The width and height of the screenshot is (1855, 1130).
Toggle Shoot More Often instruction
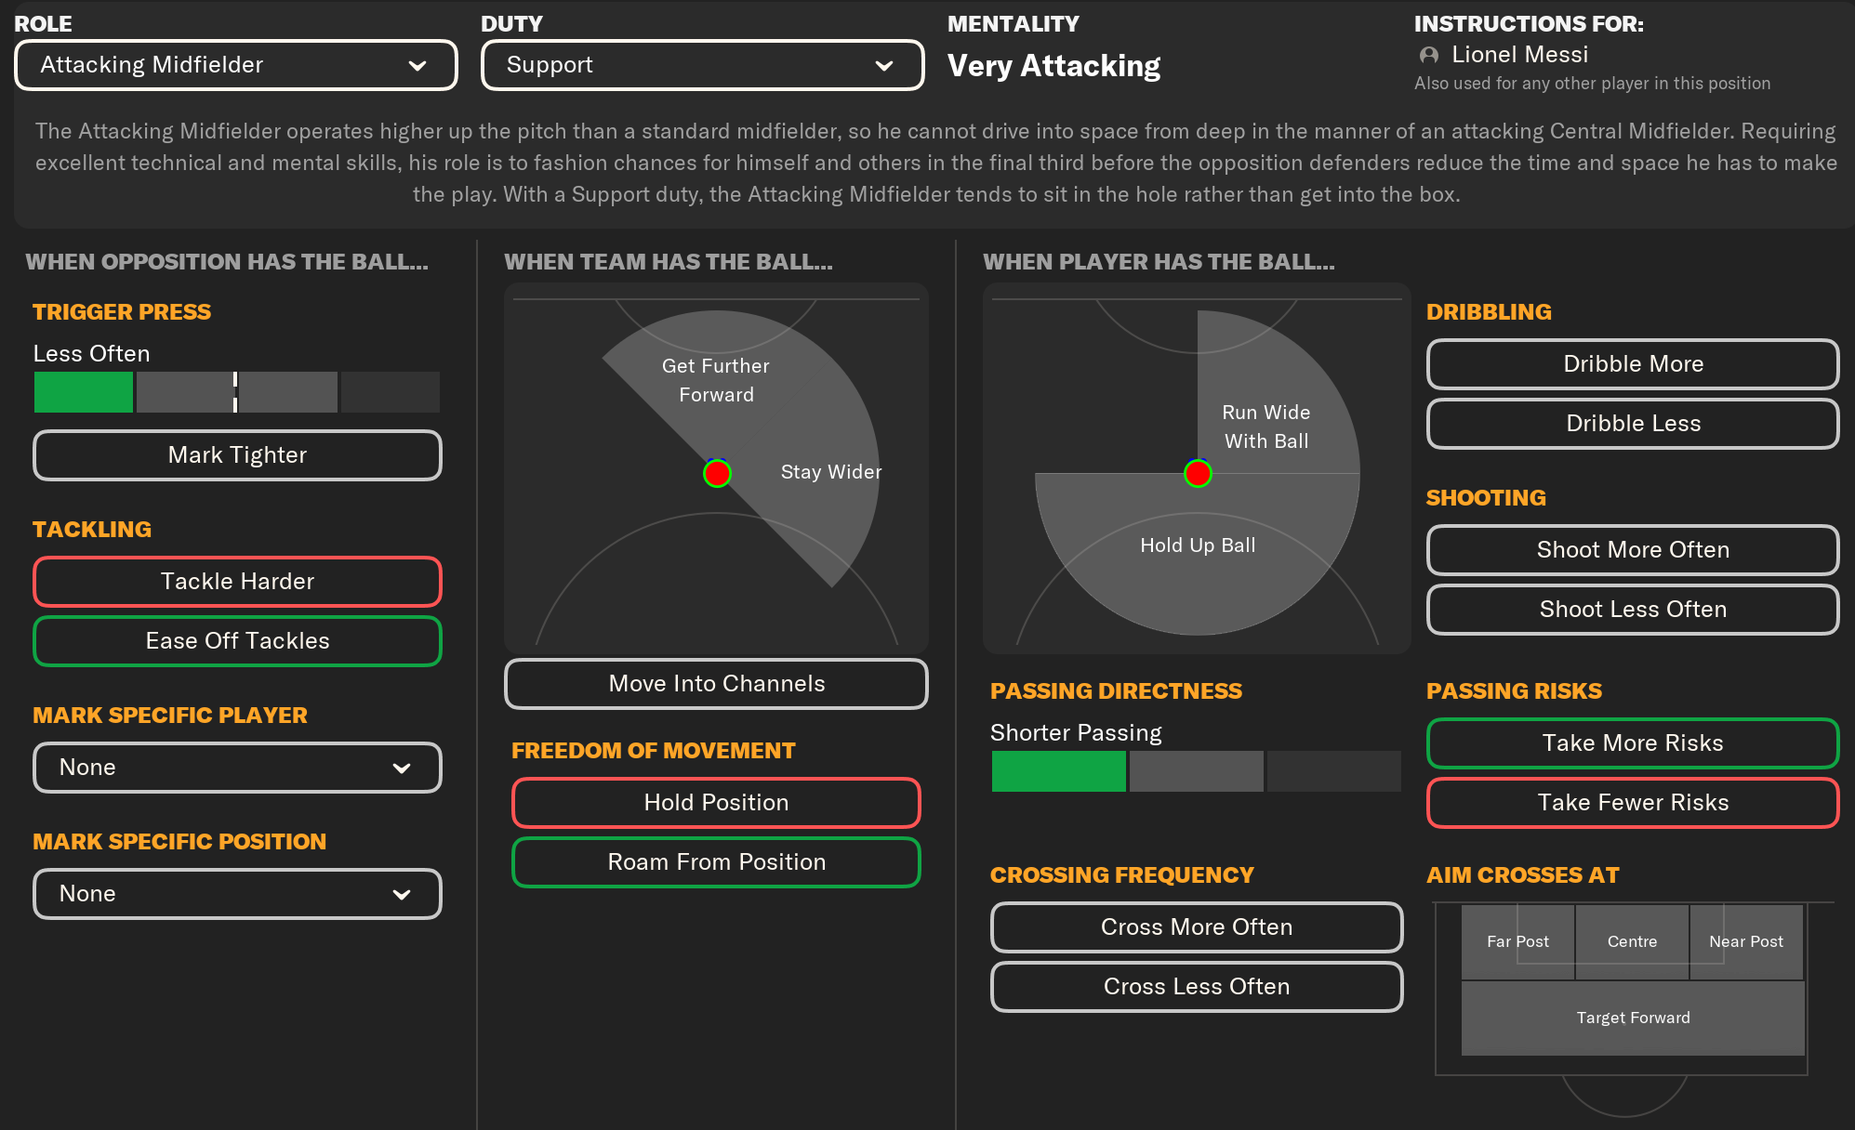pyautogui.click(x=1633, y=550)
